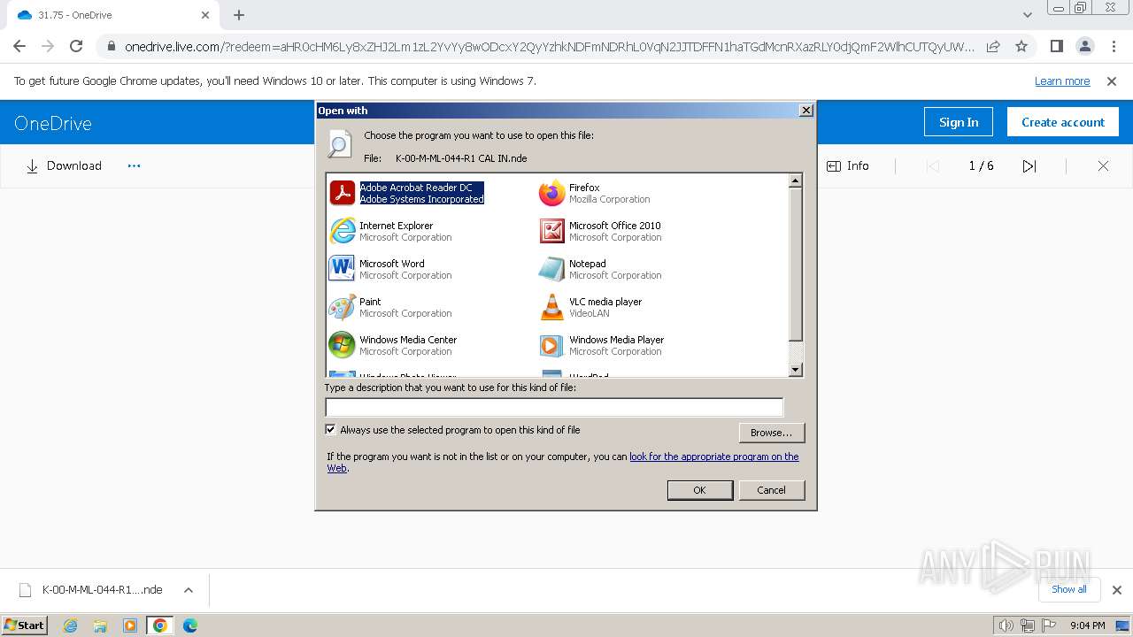
Task: Click the network tray icon
Action: coord(1028,625)
